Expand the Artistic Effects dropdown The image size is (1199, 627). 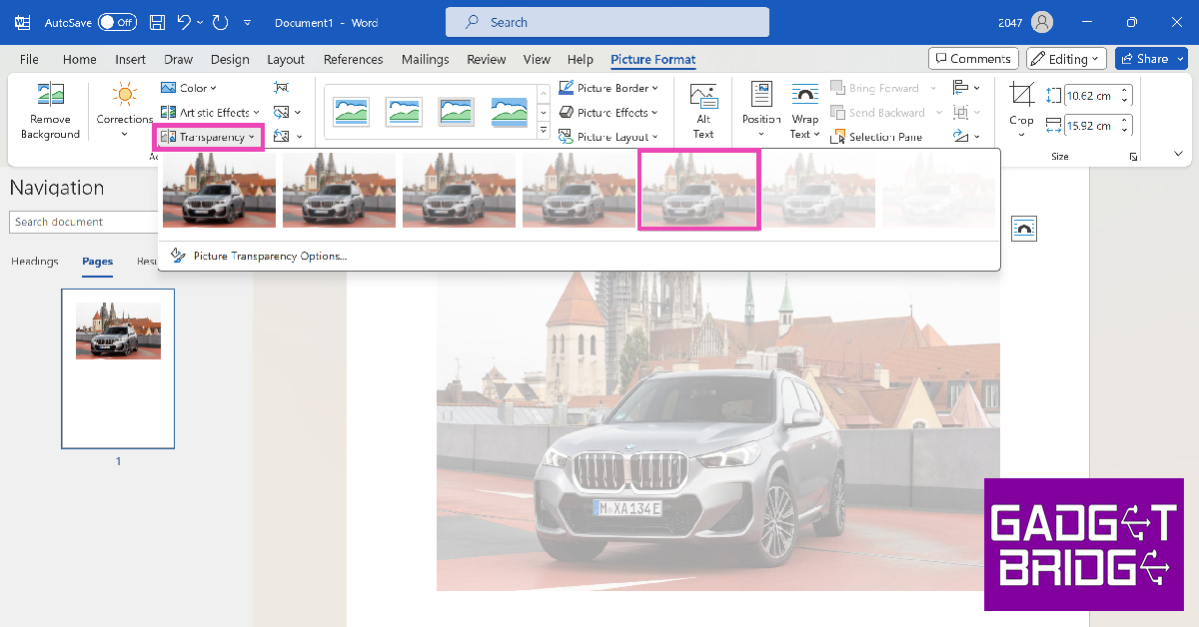(x=210, y=113)
